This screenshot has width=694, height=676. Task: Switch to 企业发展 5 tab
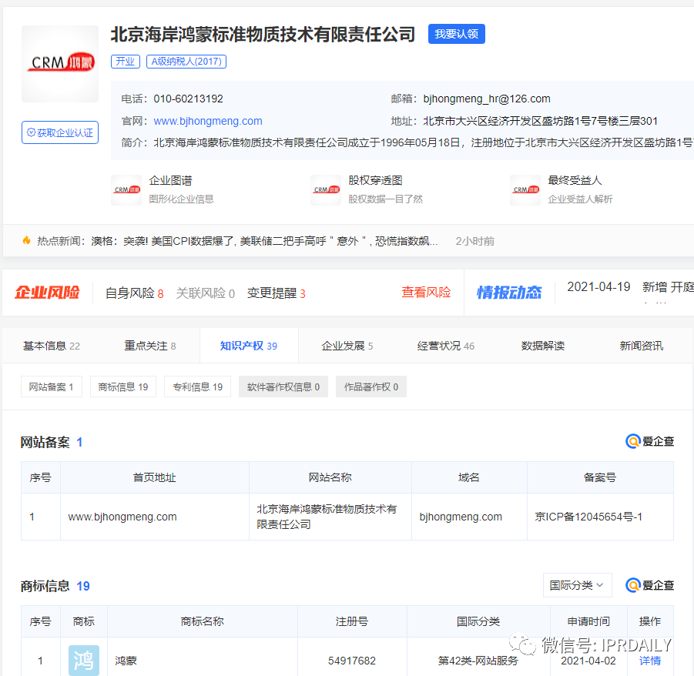tap(347, 346)
